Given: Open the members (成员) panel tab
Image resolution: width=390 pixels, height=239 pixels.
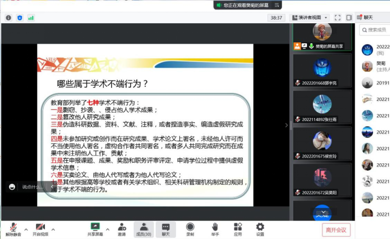Looking at the screenshot, I should click(x=143, y=229).
